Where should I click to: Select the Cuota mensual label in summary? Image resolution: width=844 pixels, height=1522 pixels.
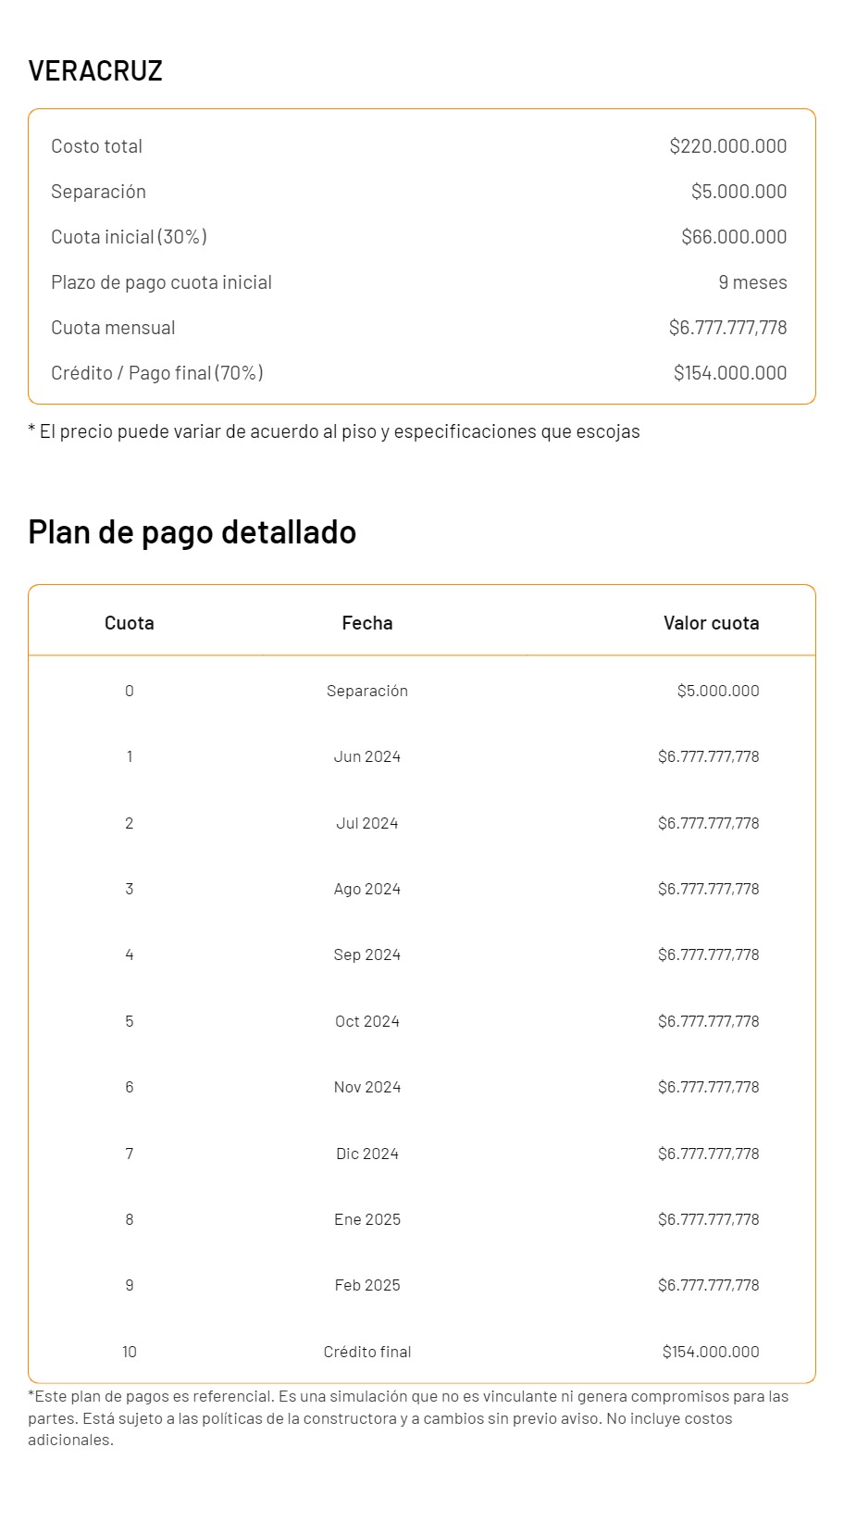click(113, 328)
